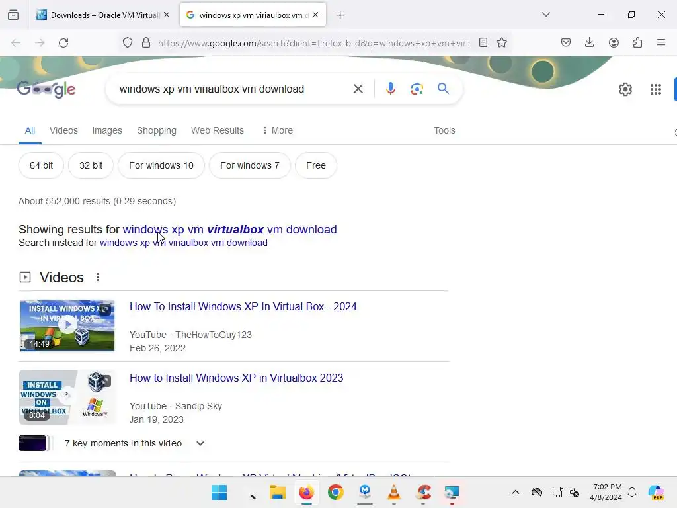Click the Google doodle logo
The image size is (677, 508).
click(46, 89)
